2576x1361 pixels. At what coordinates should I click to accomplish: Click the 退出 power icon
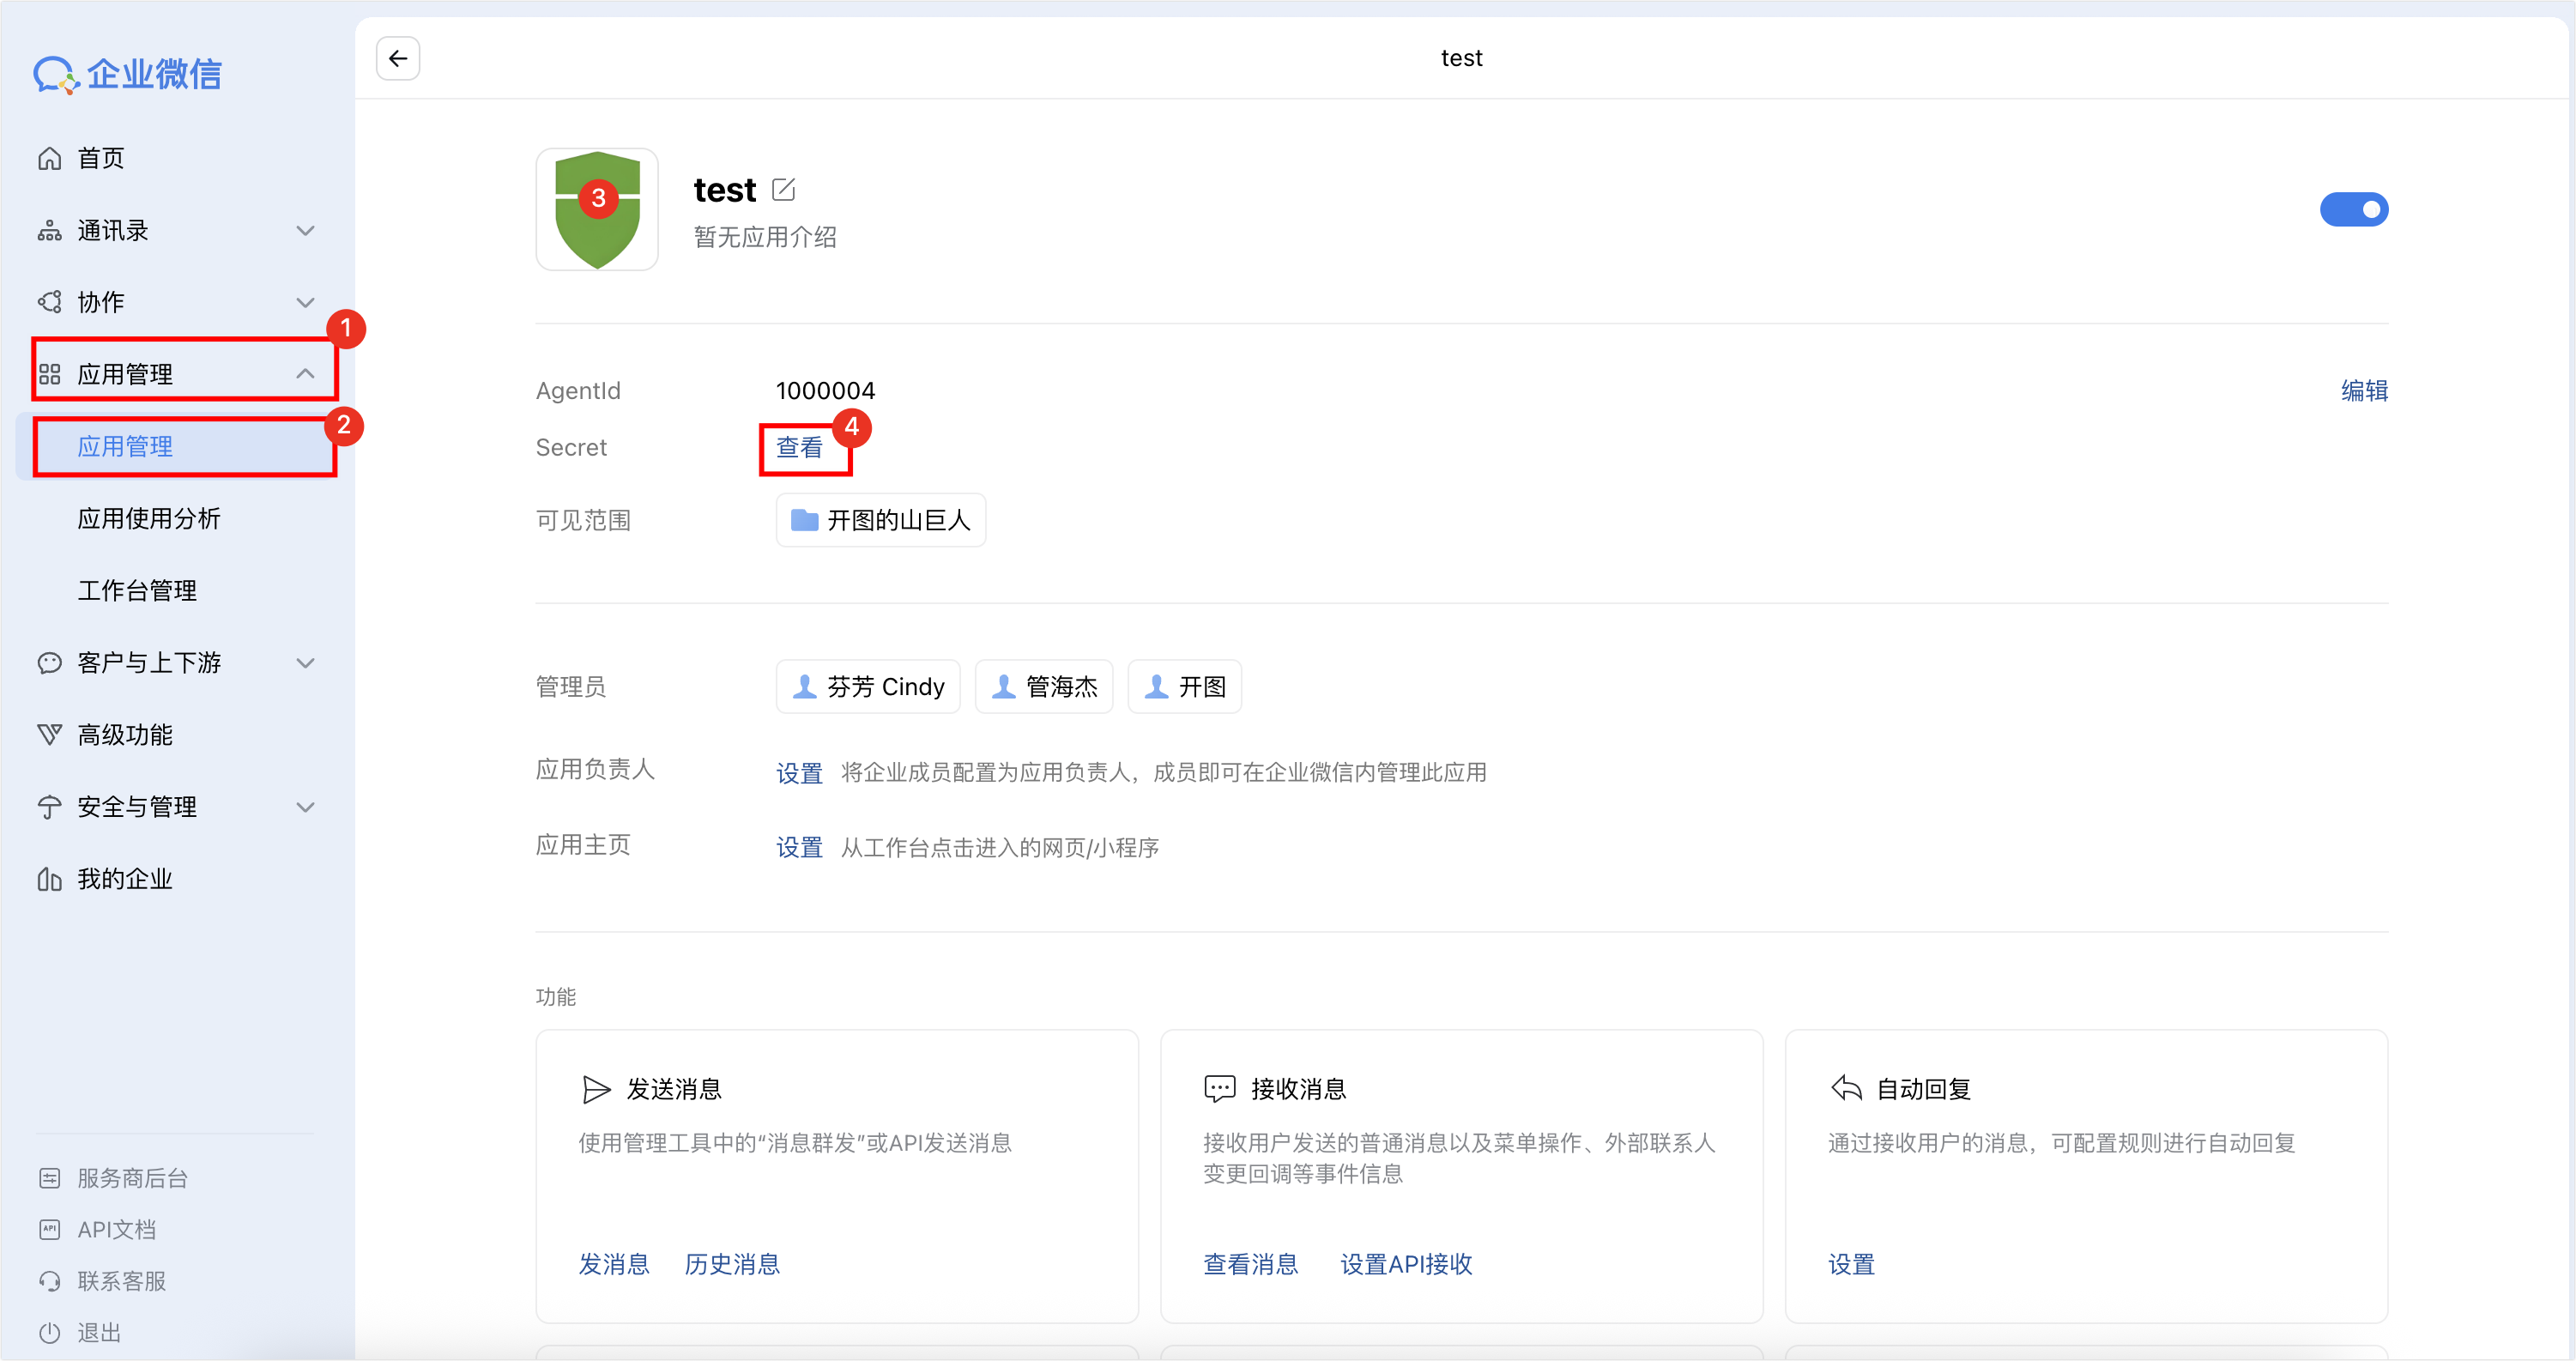pyautogui.click(x=49, y=1333)
